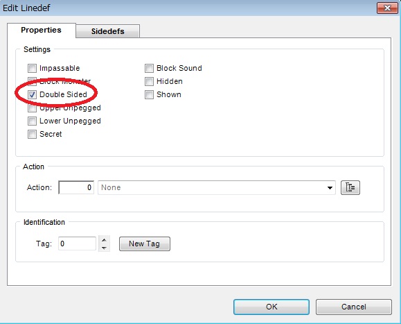The height and width of the screenshot is (324, 401).
Task: Decrease the Tag value with down arrow
Action: click(104, 248)
